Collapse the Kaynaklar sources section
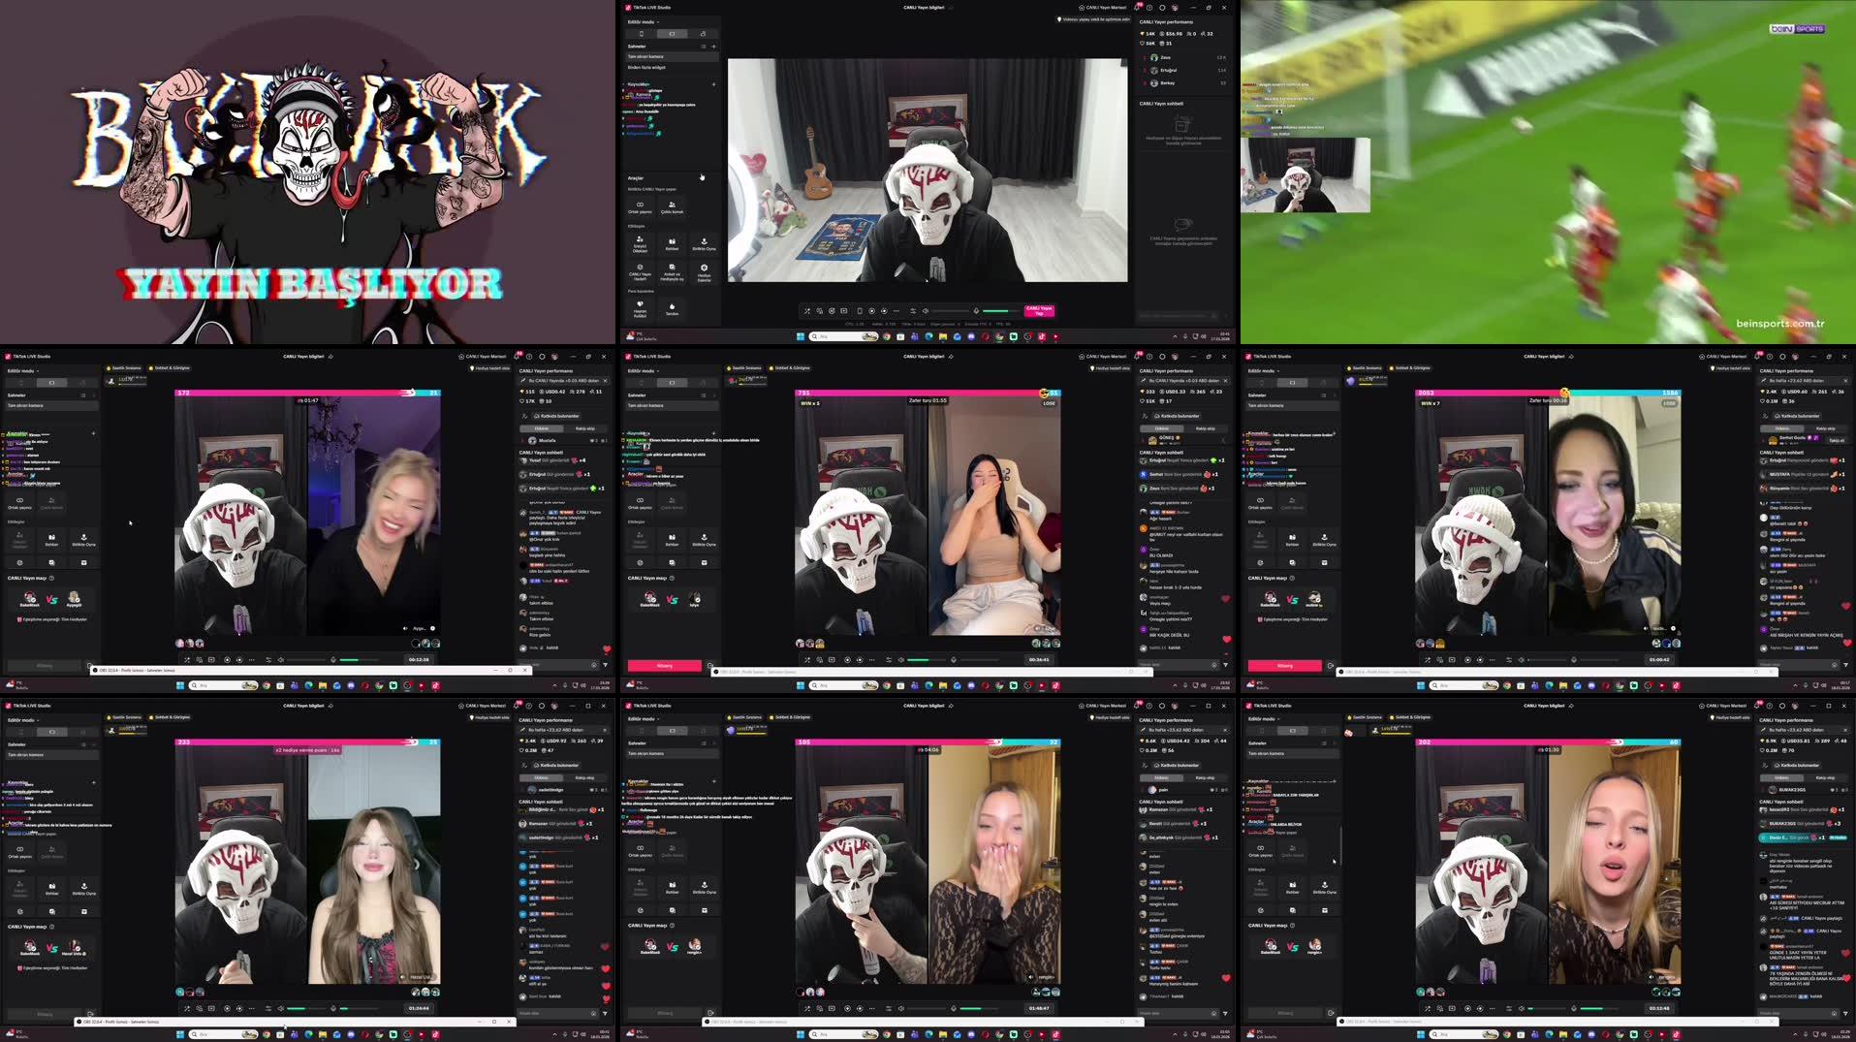 click(x=623, y=84)
